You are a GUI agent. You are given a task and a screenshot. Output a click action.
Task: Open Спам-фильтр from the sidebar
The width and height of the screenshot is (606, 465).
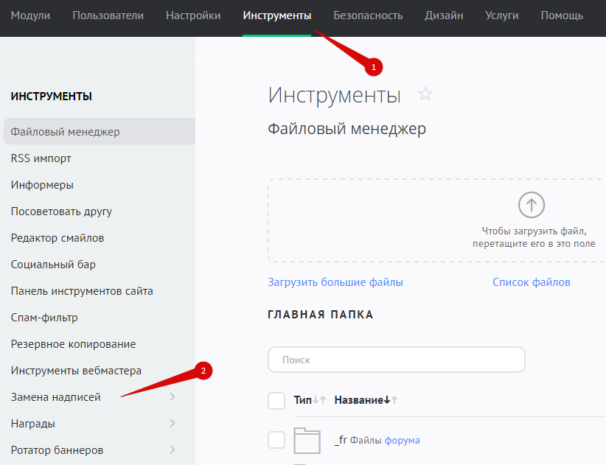point(44,318)
